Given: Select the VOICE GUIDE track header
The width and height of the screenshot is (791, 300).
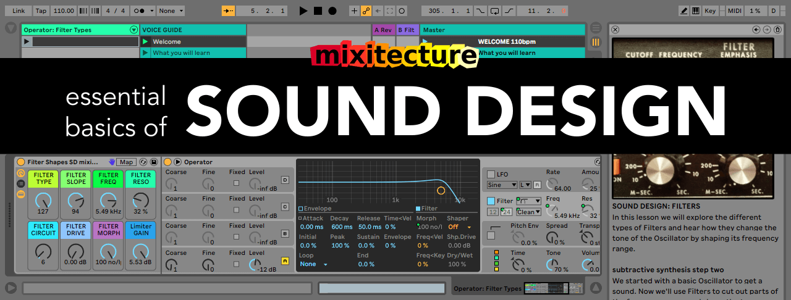Looking at the screenshot, I should click(193, 30).
